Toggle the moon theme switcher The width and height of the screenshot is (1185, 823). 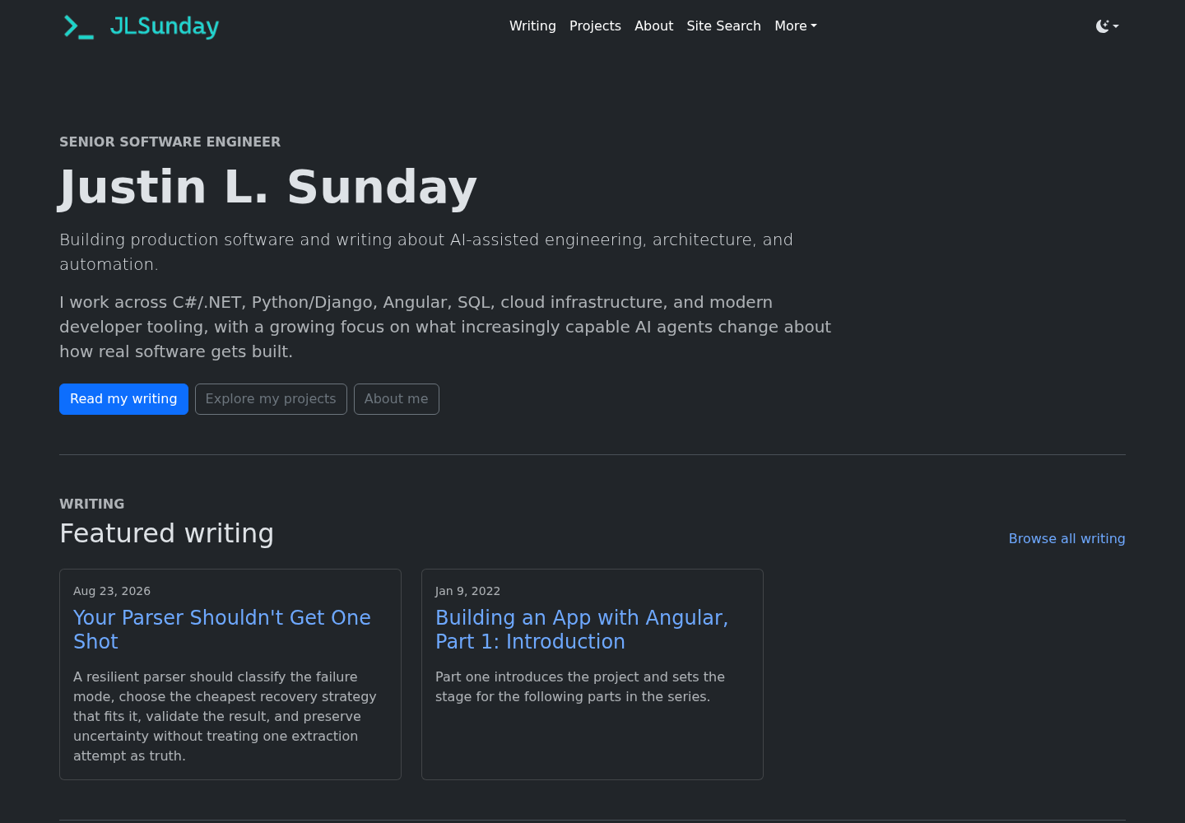tap(1103, 26)
